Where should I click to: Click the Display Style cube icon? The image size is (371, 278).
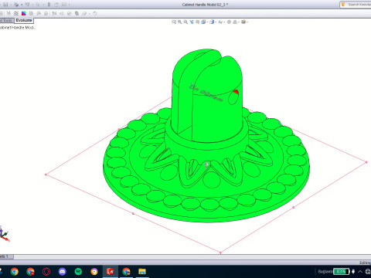(212, 22)
